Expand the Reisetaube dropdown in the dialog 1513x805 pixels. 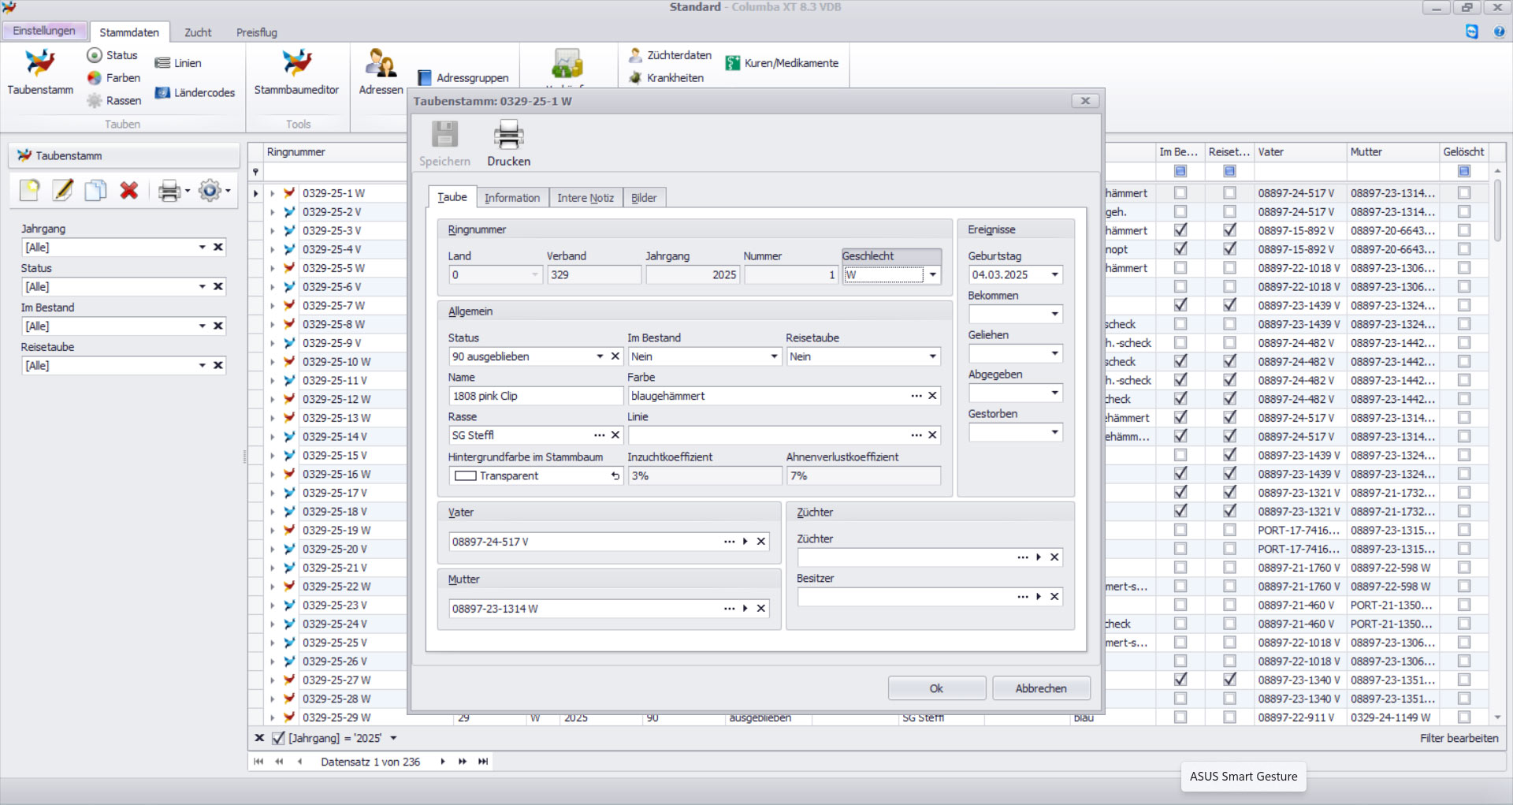point(933,357)
